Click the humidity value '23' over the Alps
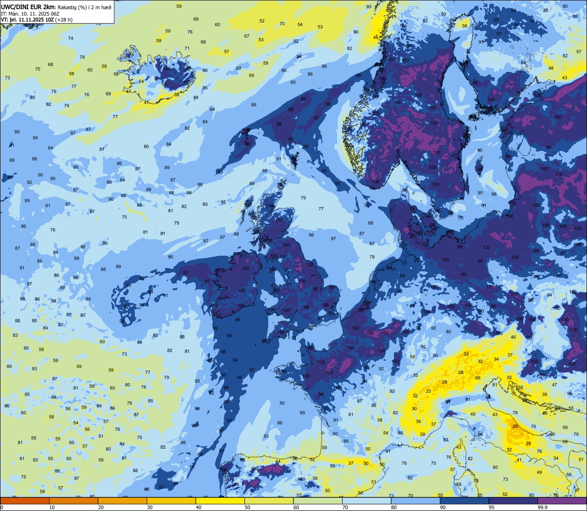Image resolution: width=587 pixels, height=511 pixels. click(x=428, y=391)
